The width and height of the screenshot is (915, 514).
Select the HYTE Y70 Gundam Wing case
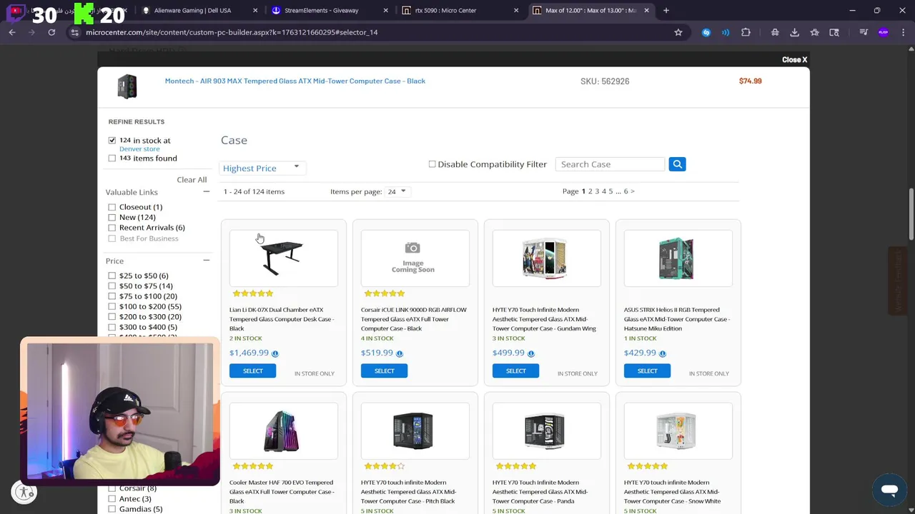(x=515, y=371)
